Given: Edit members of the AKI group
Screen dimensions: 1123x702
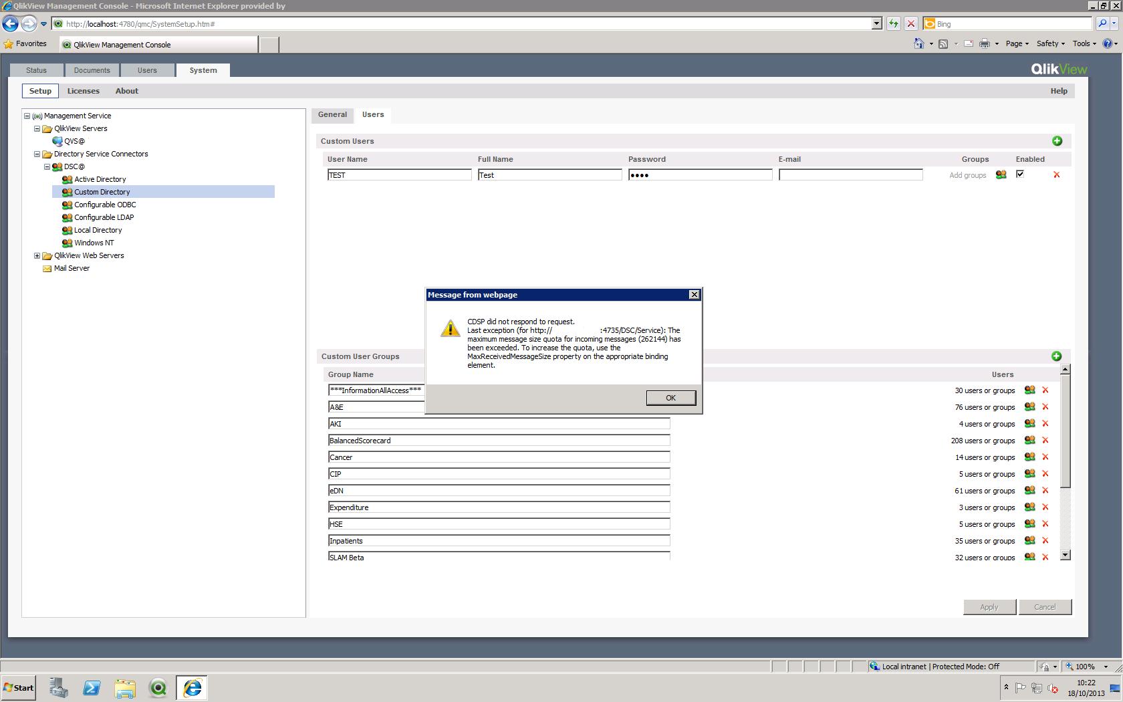Looking at the screenshot, I should [1029, 423].
